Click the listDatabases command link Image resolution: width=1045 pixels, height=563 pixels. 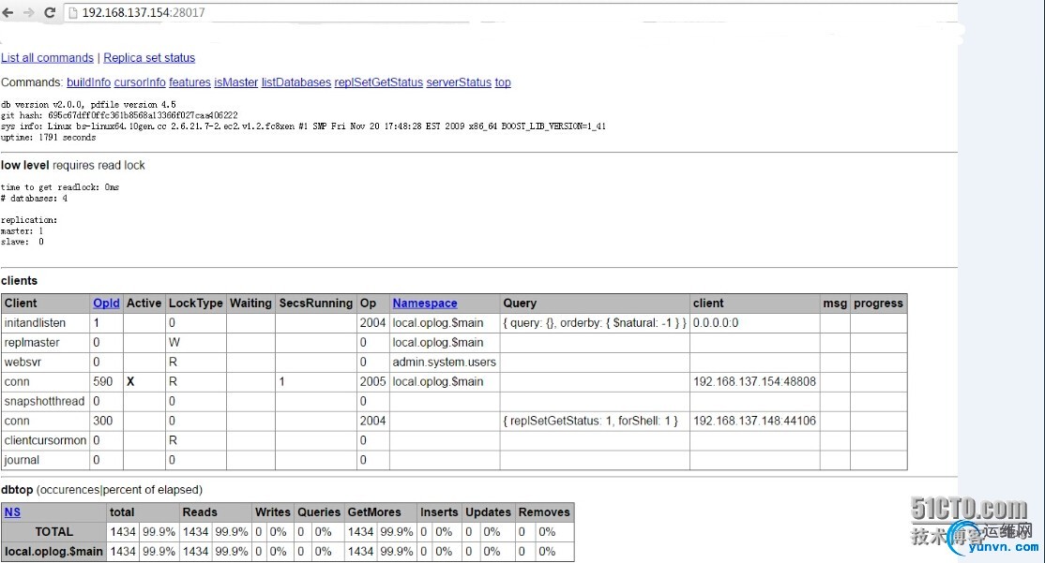(295, 82)
